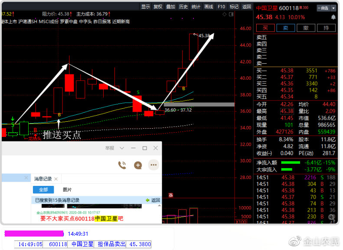Click the diamond icon above chart

point(225,14)
